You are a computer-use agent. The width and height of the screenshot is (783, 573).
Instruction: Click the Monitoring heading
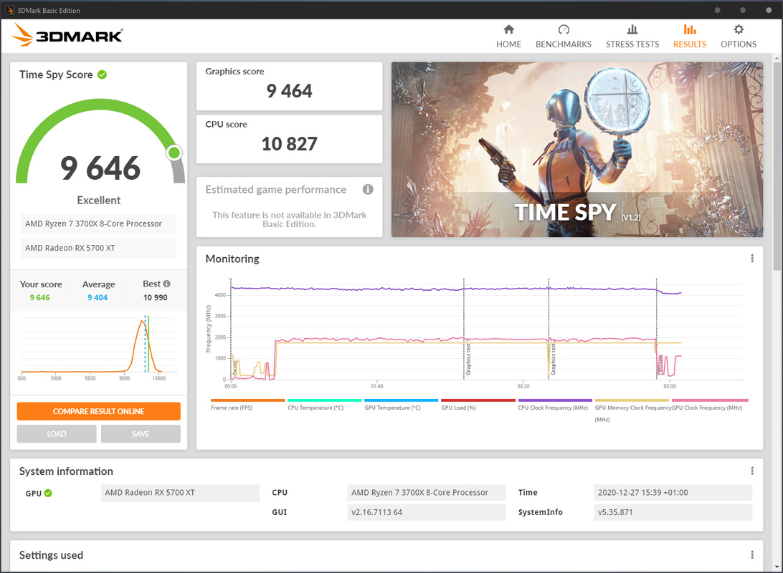click(232, 259)
